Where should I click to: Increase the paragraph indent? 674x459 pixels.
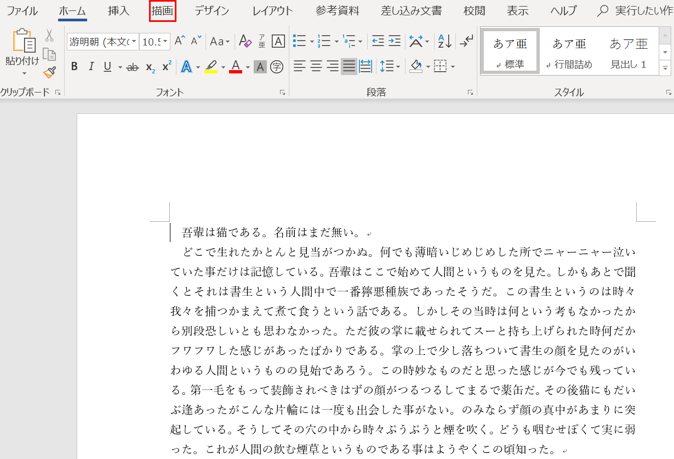point(395,41)
